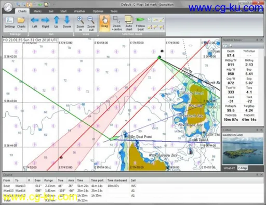Open chart Settings in Manage group
Viewport: 266px width, 205px height.
[10, 22]
